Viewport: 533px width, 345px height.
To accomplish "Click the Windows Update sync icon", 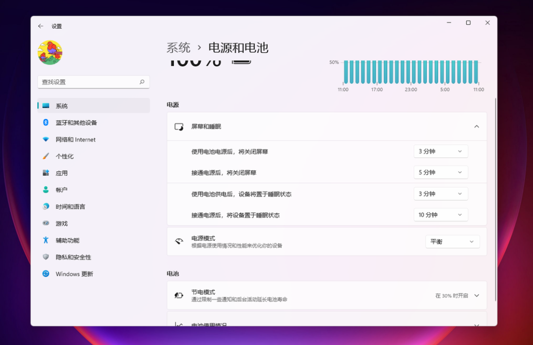I will (x=46, y=273).
